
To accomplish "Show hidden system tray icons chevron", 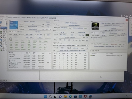I will coord(126,96).
